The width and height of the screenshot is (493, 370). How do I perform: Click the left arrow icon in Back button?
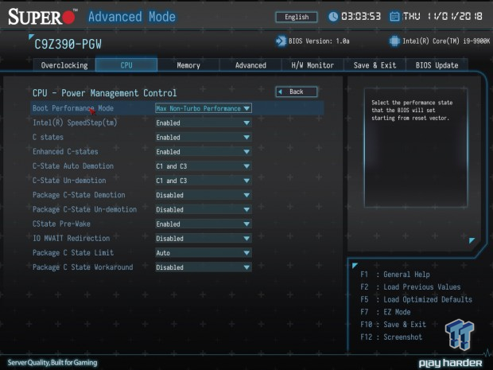pos(280,92)
